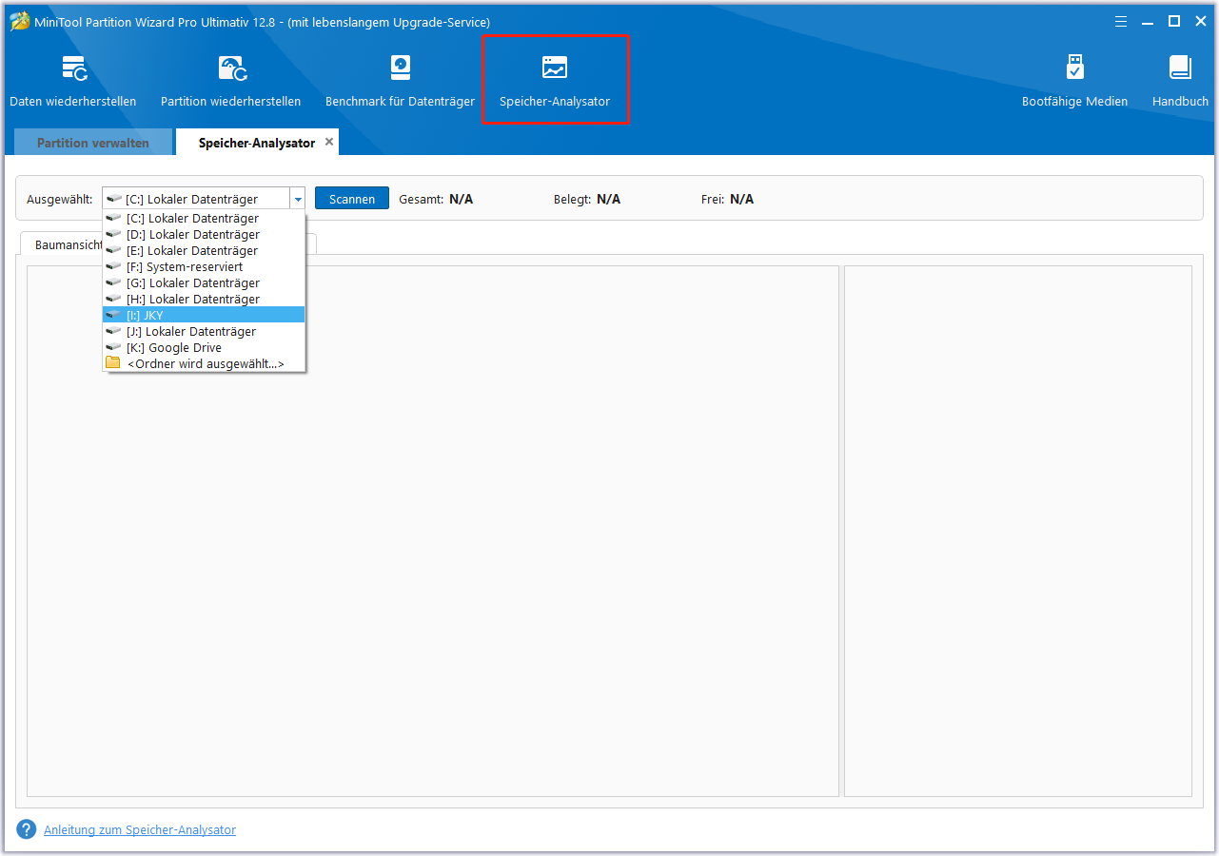
Task: Minimize the MiniTool window
Action: pos(1149,21)
